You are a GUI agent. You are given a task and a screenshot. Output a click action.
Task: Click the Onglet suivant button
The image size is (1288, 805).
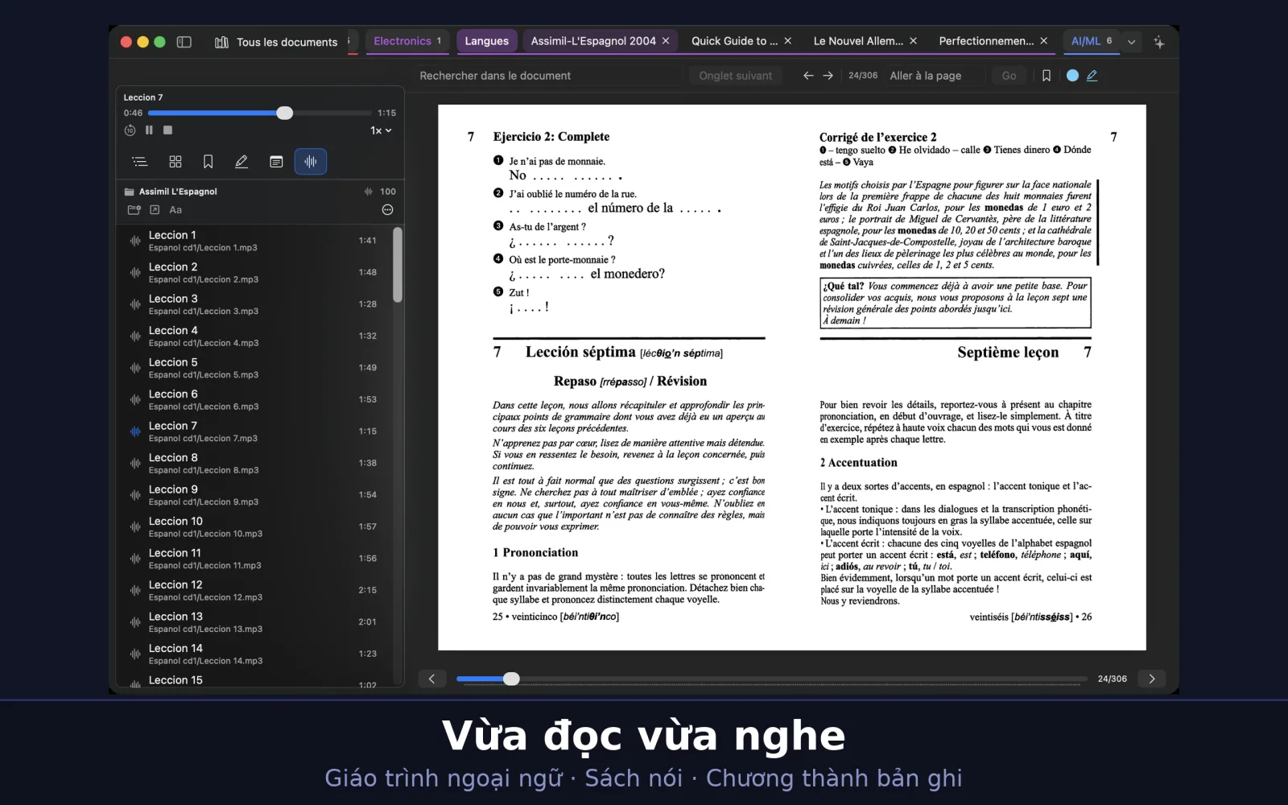[x=735, y=76]
